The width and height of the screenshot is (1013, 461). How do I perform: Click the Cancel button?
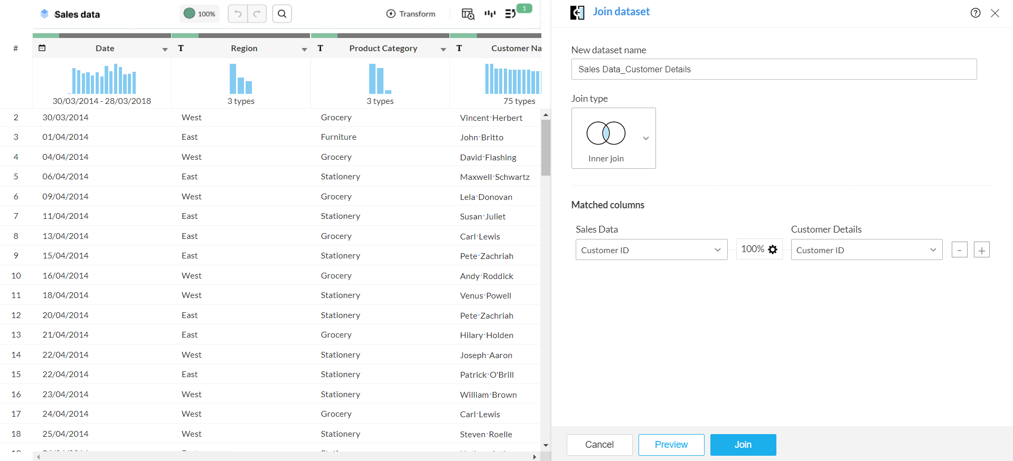(x=599, y=445)
